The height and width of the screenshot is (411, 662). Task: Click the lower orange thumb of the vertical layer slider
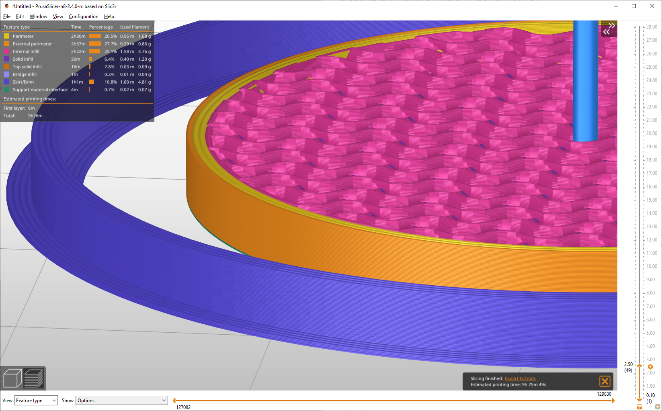click(x=639, y=400)
